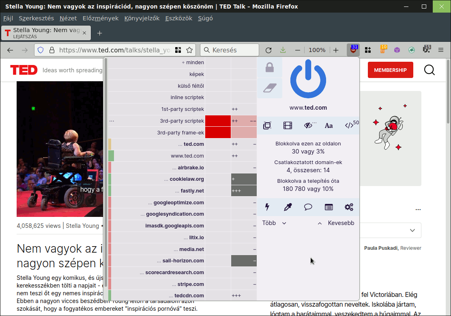
Task: Zoom out with the minus button
Action: click(298, 50)
